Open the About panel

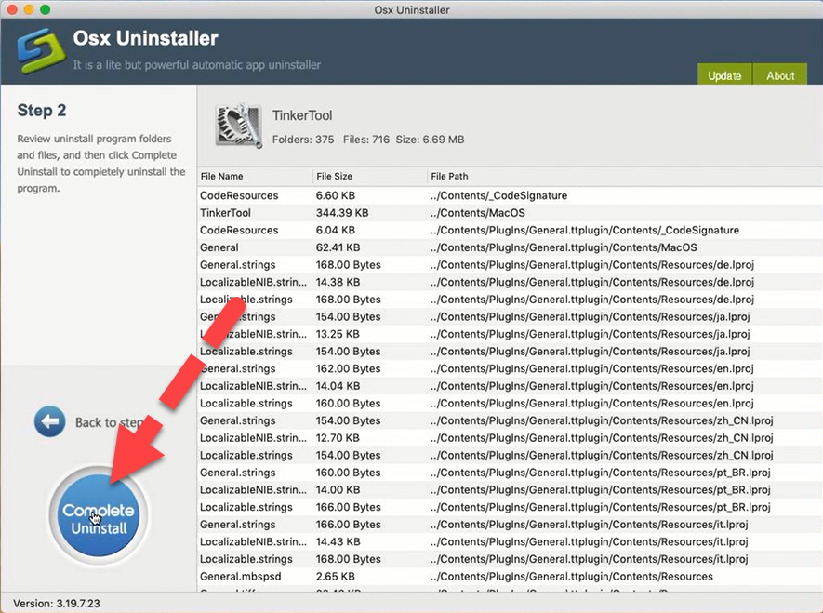tap(780, 74)
